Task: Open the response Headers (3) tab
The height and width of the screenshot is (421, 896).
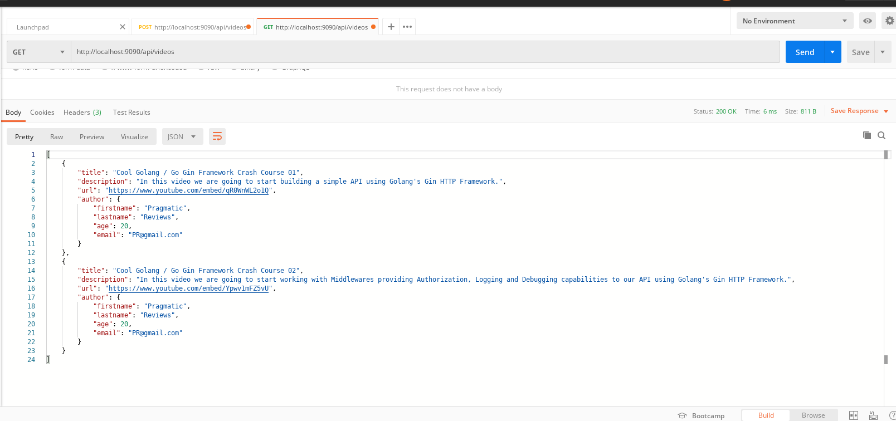Action: click(x=82, y=112)
